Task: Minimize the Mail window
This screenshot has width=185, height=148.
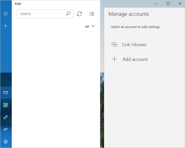Action: (156, 4)
